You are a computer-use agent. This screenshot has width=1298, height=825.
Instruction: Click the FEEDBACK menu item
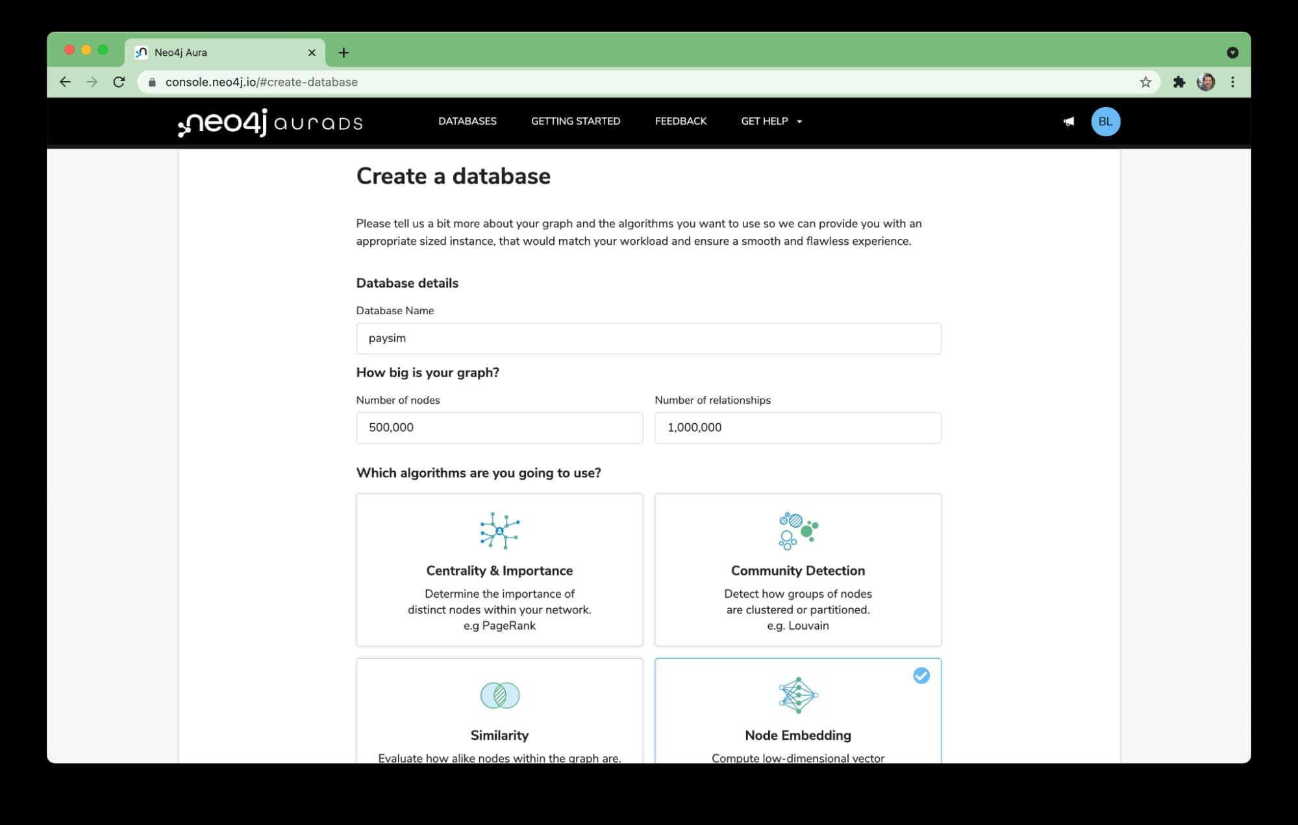click(x=680, y=121)
